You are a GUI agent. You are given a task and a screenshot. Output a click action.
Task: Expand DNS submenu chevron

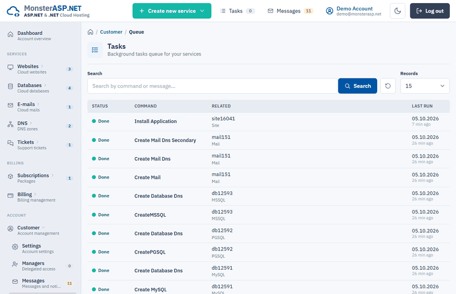pos(31,123)
